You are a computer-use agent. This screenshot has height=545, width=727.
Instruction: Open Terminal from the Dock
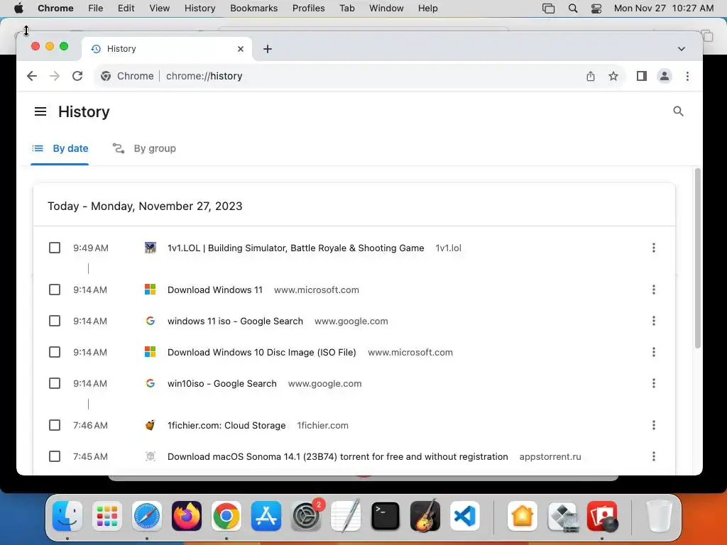click(386, 516)
